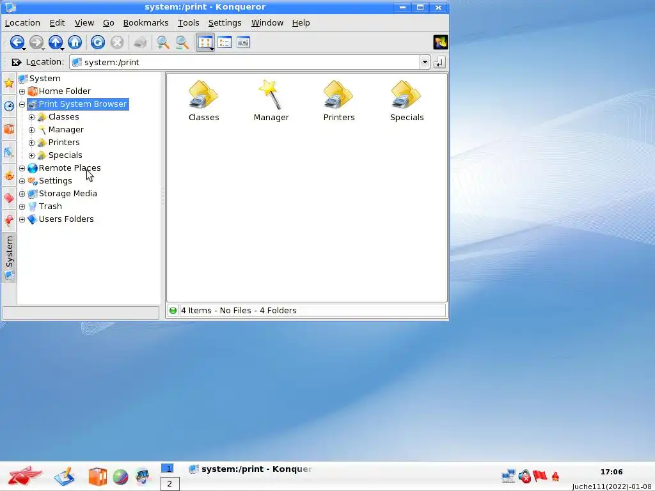The width and height of the screenshot is (655, 491).
Task: Expand the Users Folders tree node
Action: click(22, 220)
